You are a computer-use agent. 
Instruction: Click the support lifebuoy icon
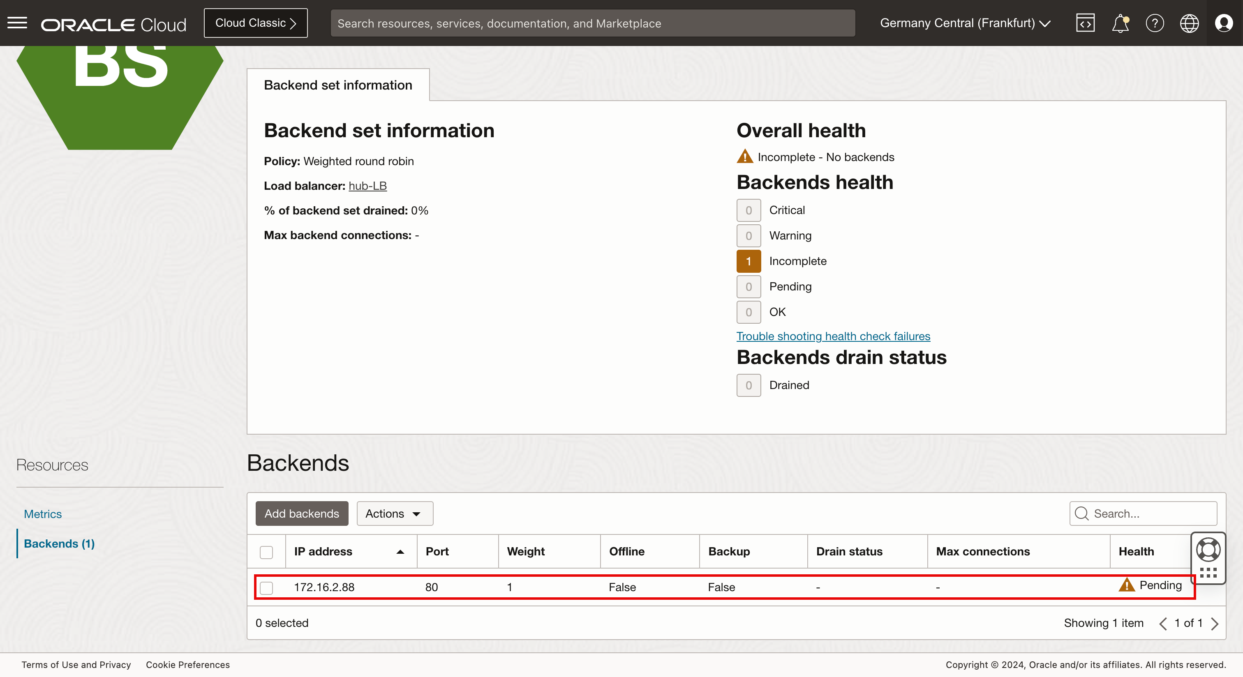pos(1208,550)
